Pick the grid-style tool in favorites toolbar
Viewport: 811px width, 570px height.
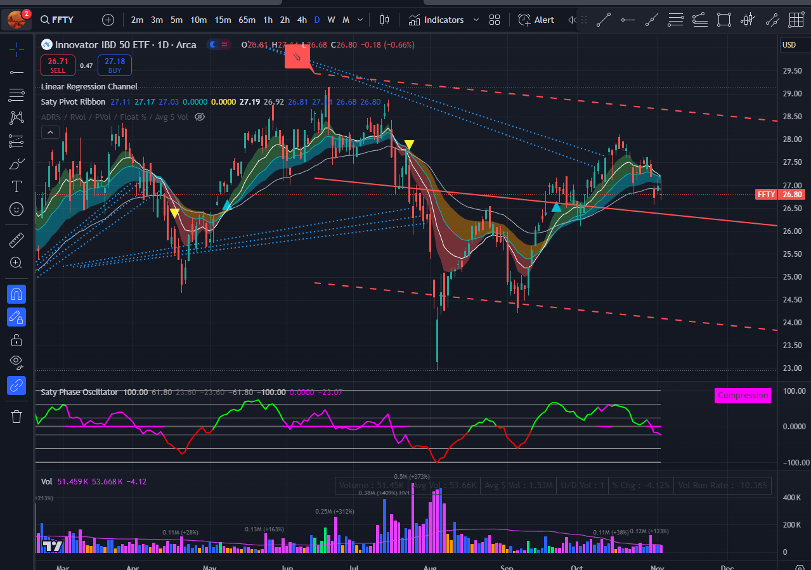coord(796,20)
